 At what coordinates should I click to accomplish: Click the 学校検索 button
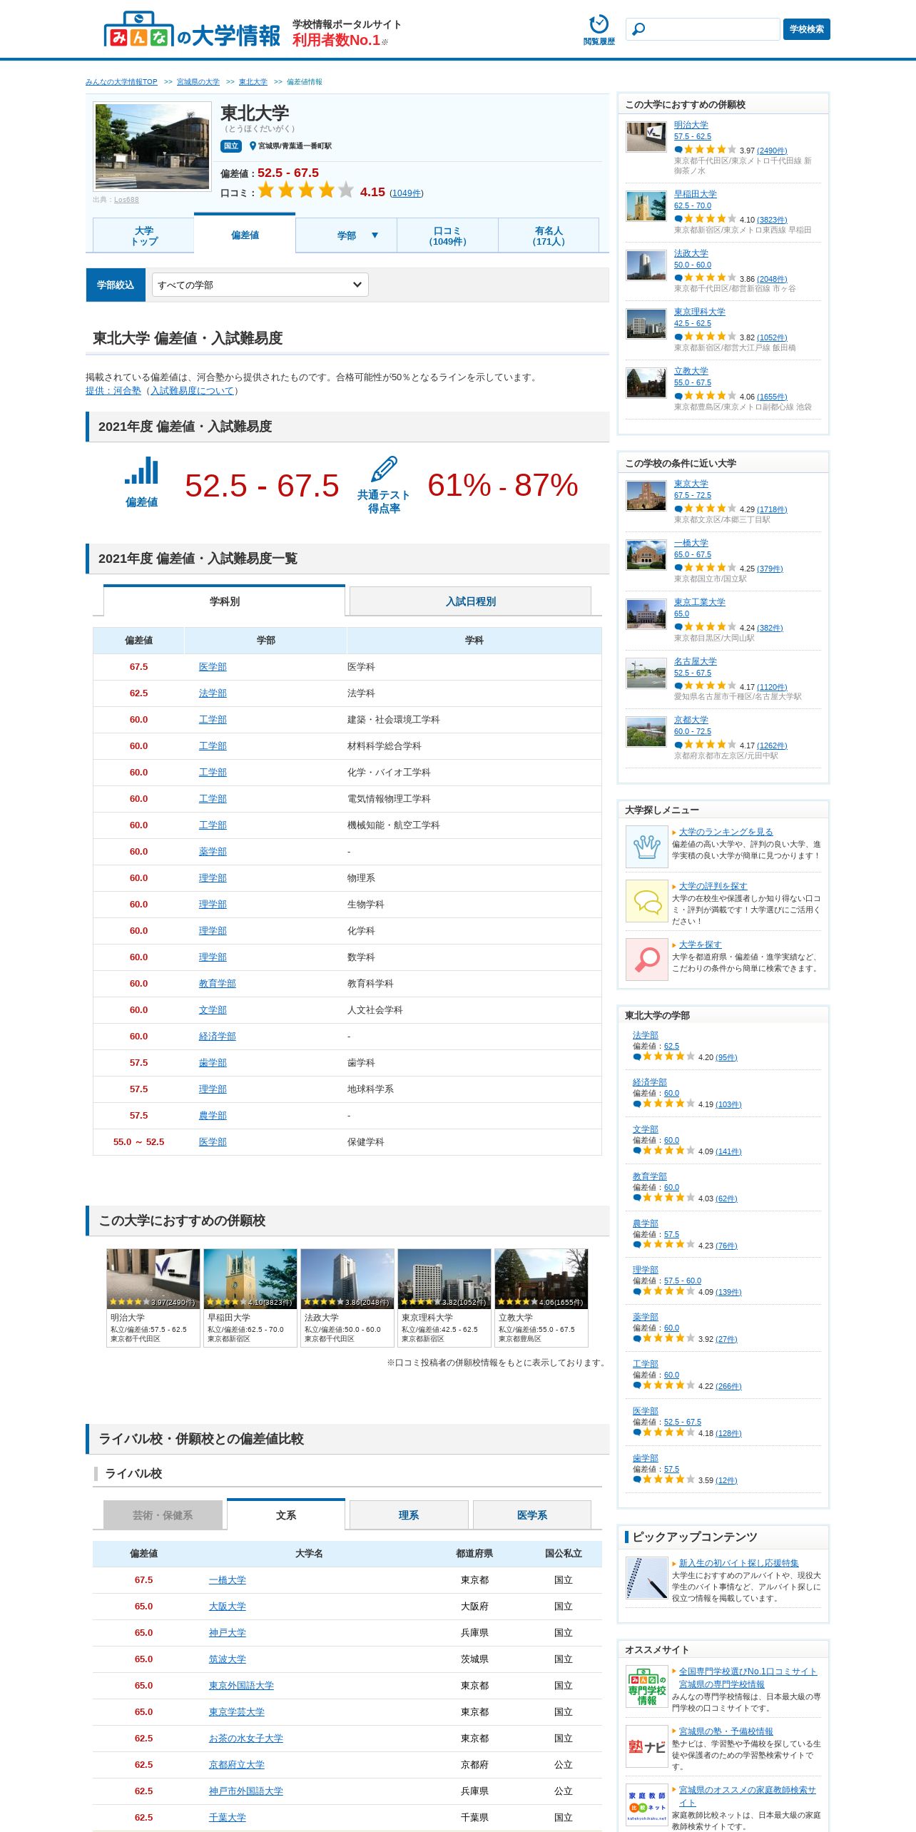point(806,29)
